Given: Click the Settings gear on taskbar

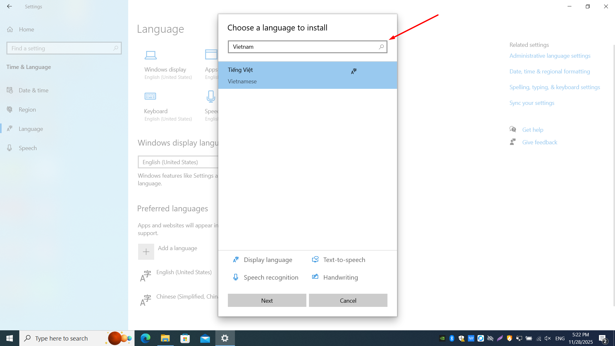Looking at the screenshot, I should [x=225, y=338].
